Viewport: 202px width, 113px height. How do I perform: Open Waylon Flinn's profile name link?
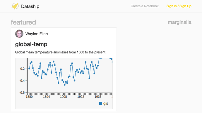tap(37, 34)
